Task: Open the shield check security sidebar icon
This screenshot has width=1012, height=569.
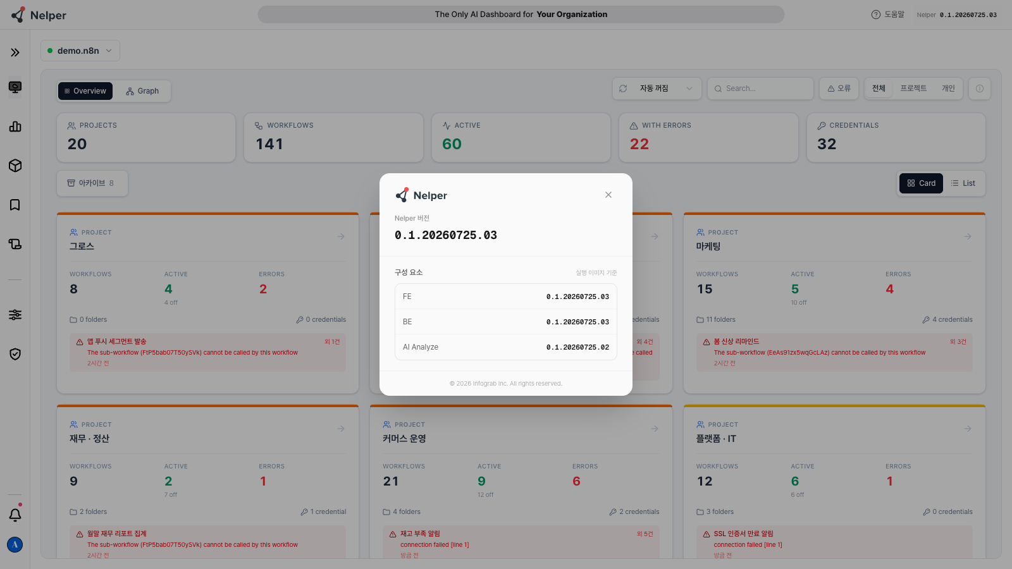Action: pyautogui.click(x=15, y=354)
